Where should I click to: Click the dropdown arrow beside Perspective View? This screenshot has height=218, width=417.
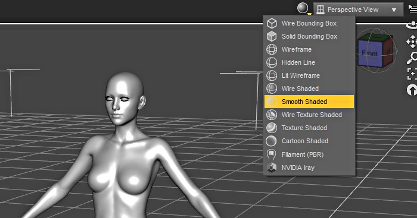[394, 10]
